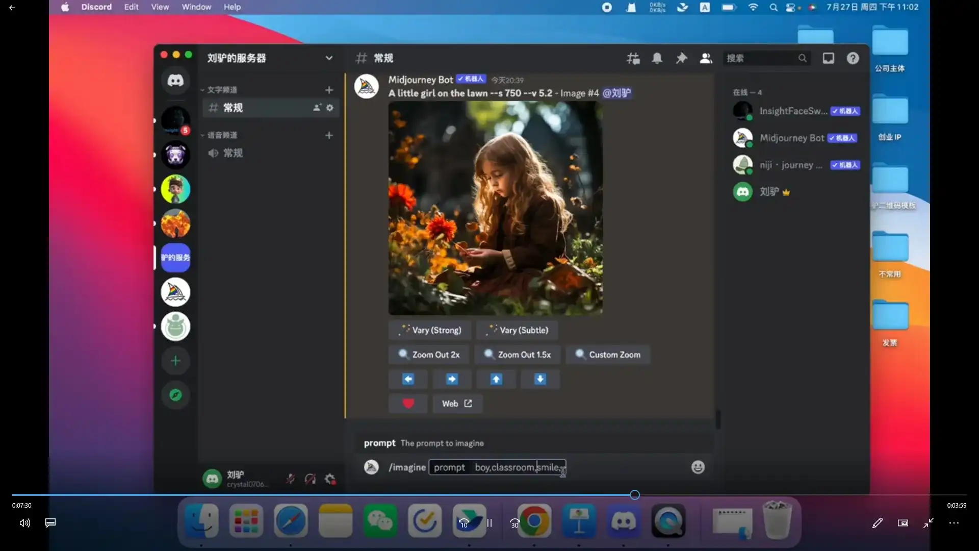Click the Zoom Out 2x button
Image resolution: width=979 pixels, height=551 pixels.
pyautogui.click(x=429, y=354)
